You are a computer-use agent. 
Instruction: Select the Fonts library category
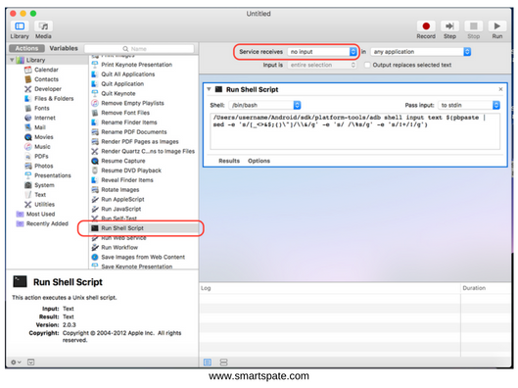coord(42,108)
